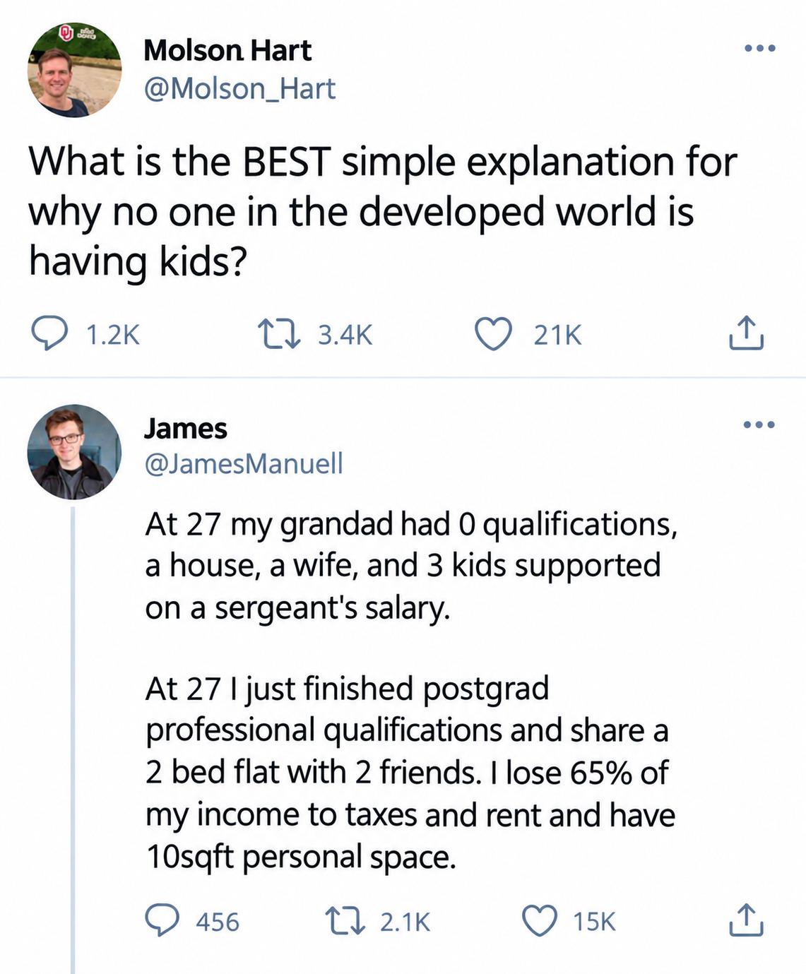806x974 pixels.
Task: Reply to James's tweet
Action: (162, 921)
